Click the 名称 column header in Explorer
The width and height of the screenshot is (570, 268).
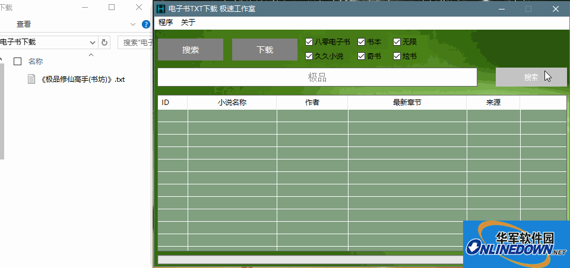36,62
